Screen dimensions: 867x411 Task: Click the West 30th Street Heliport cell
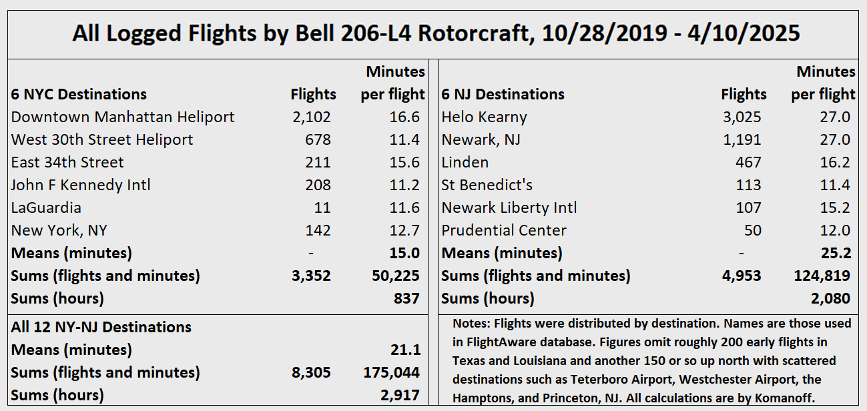pos(102,140)
